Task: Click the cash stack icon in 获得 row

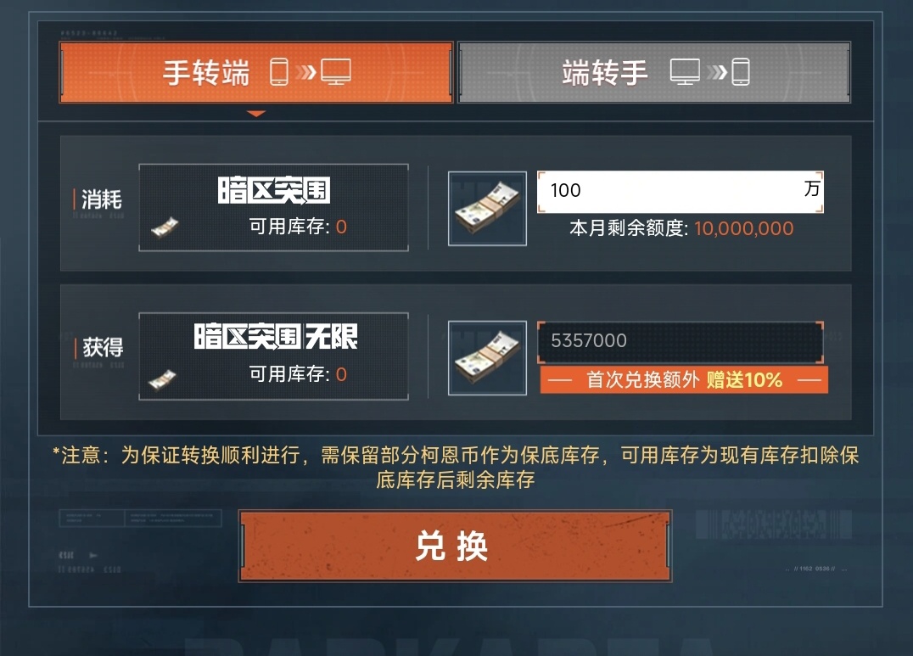Action: pos(487,358)
